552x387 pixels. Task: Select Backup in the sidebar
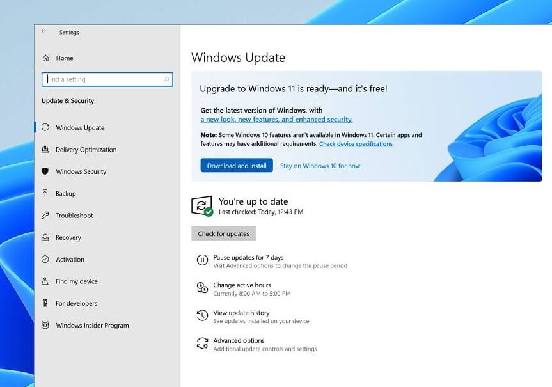point(66,194)
